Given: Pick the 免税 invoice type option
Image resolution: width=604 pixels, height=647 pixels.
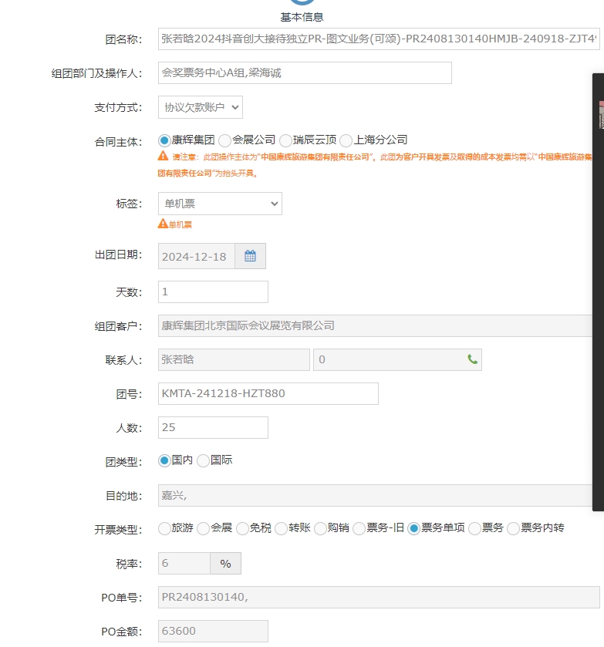Looking at the screenshot, I should click(243, 528).
